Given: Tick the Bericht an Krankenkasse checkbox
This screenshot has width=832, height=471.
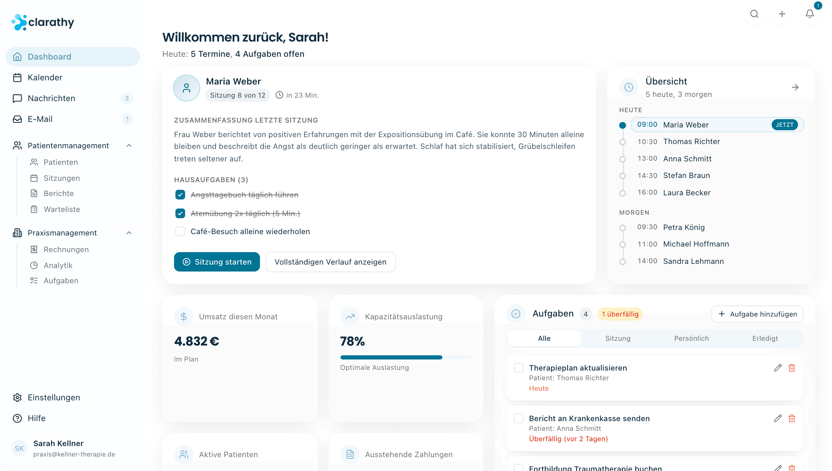Looking at the screenshot, I should pos(519,418).
